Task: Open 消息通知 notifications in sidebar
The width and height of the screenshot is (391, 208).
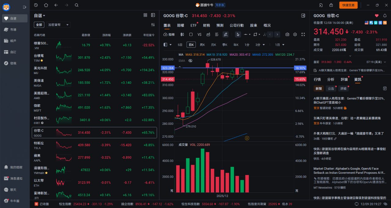Action: [15, 178]
